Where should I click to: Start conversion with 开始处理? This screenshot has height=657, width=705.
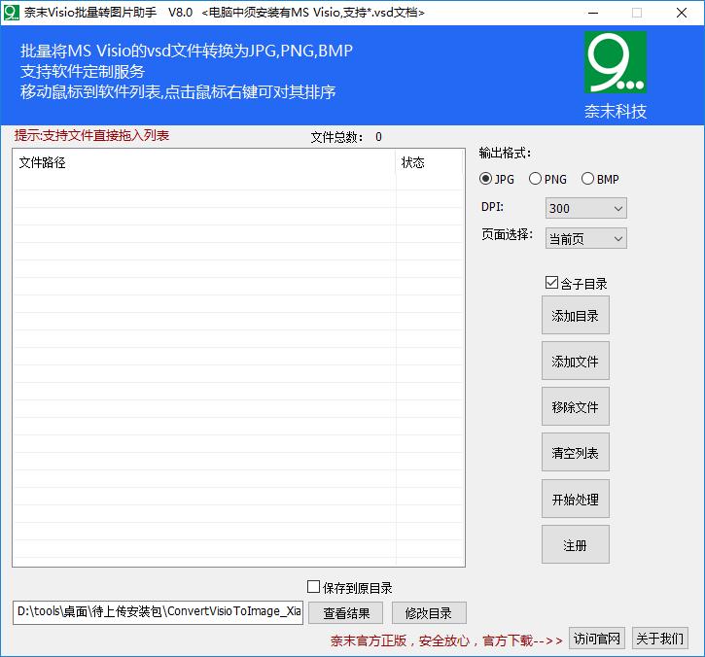click(575, 500)
